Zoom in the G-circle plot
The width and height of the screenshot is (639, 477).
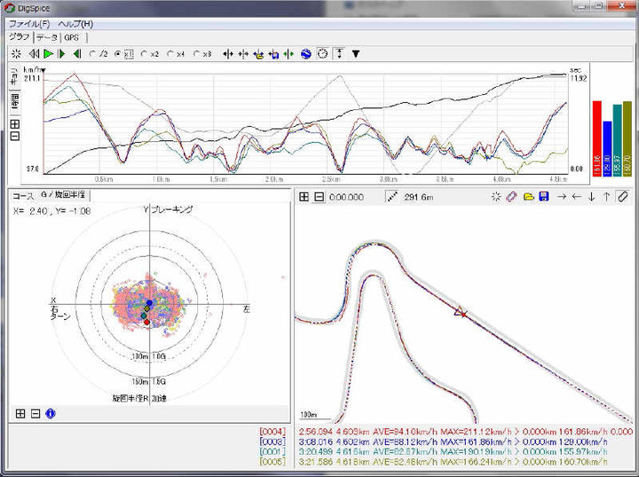20,414
